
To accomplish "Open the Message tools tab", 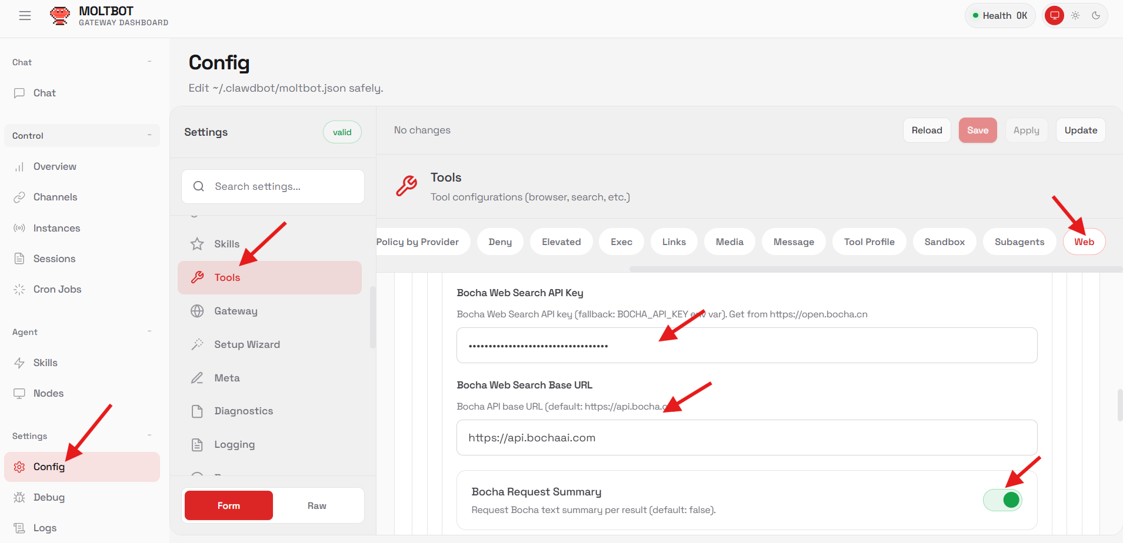I will pyautogui.click(x=794, y=242).
